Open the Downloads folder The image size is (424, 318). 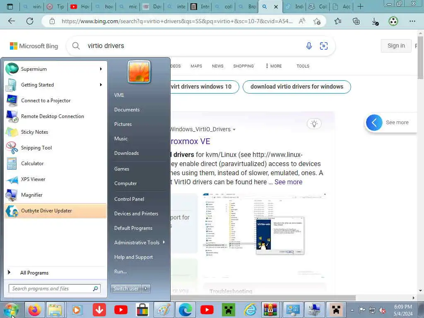click(x=127, y=153)
